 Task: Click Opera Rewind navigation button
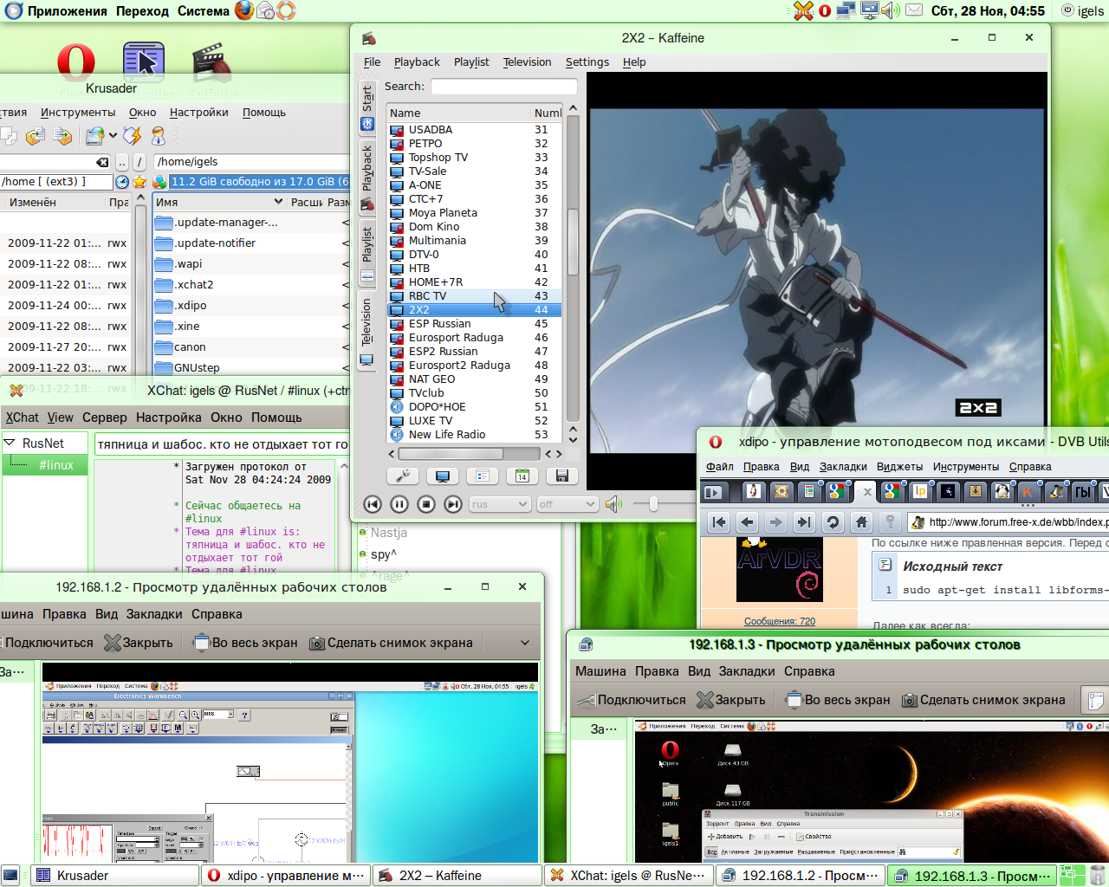tap(719, 522)
